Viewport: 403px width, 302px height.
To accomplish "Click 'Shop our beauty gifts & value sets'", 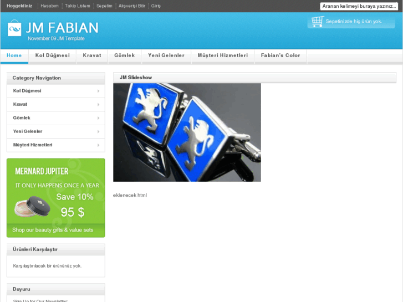I will tap(53, 230).
